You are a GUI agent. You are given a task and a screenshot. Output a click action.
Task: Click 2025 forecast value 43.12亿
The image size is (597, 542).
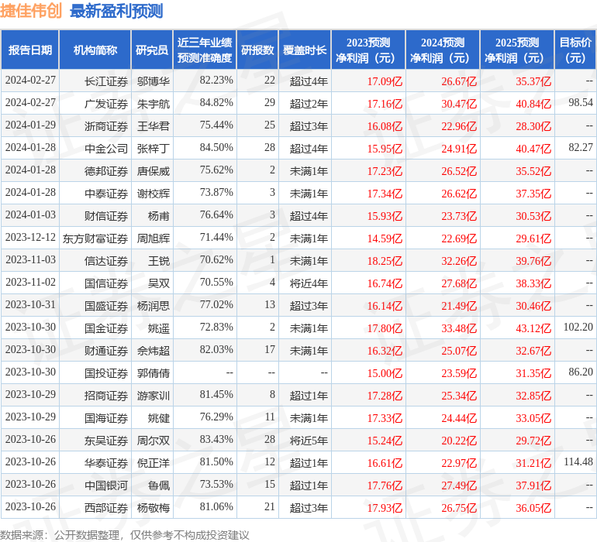coord(533,328)
